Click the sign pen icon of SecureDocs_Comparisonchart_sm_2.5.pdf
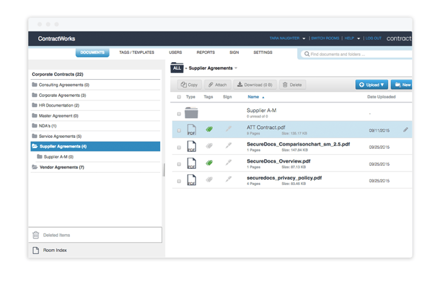 pos(229,145)
